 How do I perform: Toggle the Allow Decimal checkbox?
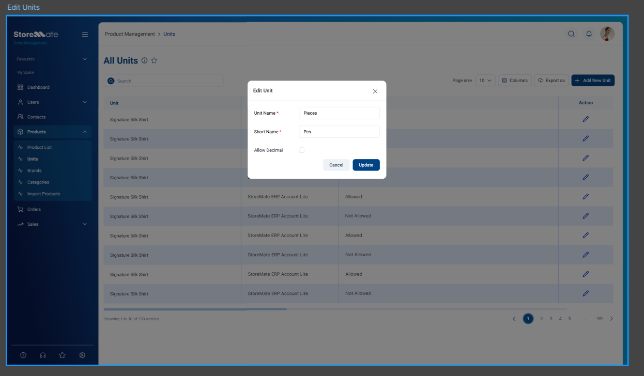click(302, 150)
